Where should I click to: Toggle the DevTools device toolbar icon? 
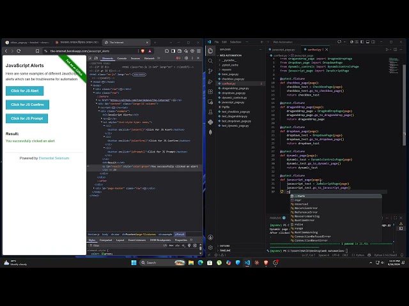click(96, 58)
